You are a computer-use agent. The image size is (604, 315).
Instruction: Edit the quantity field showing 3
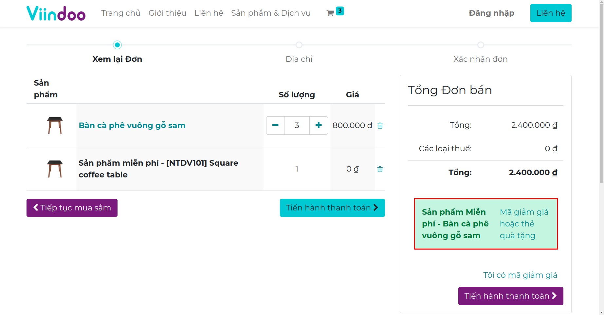point(297,125)
